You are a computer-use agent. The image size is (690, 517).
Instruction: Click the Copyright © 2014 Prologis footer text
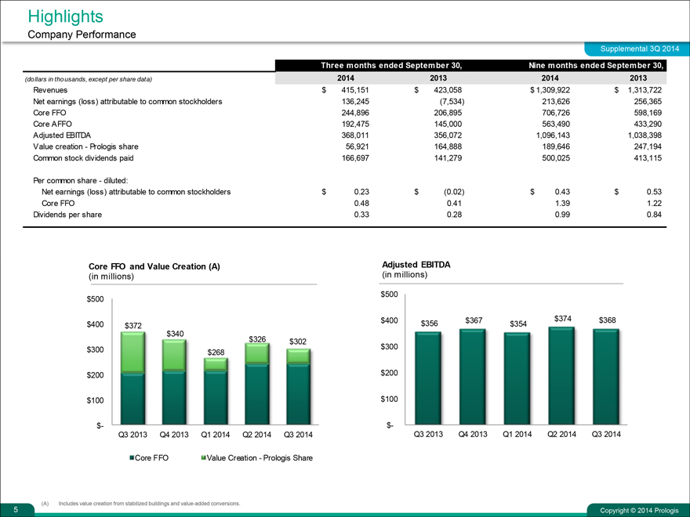tap(636, 511)
